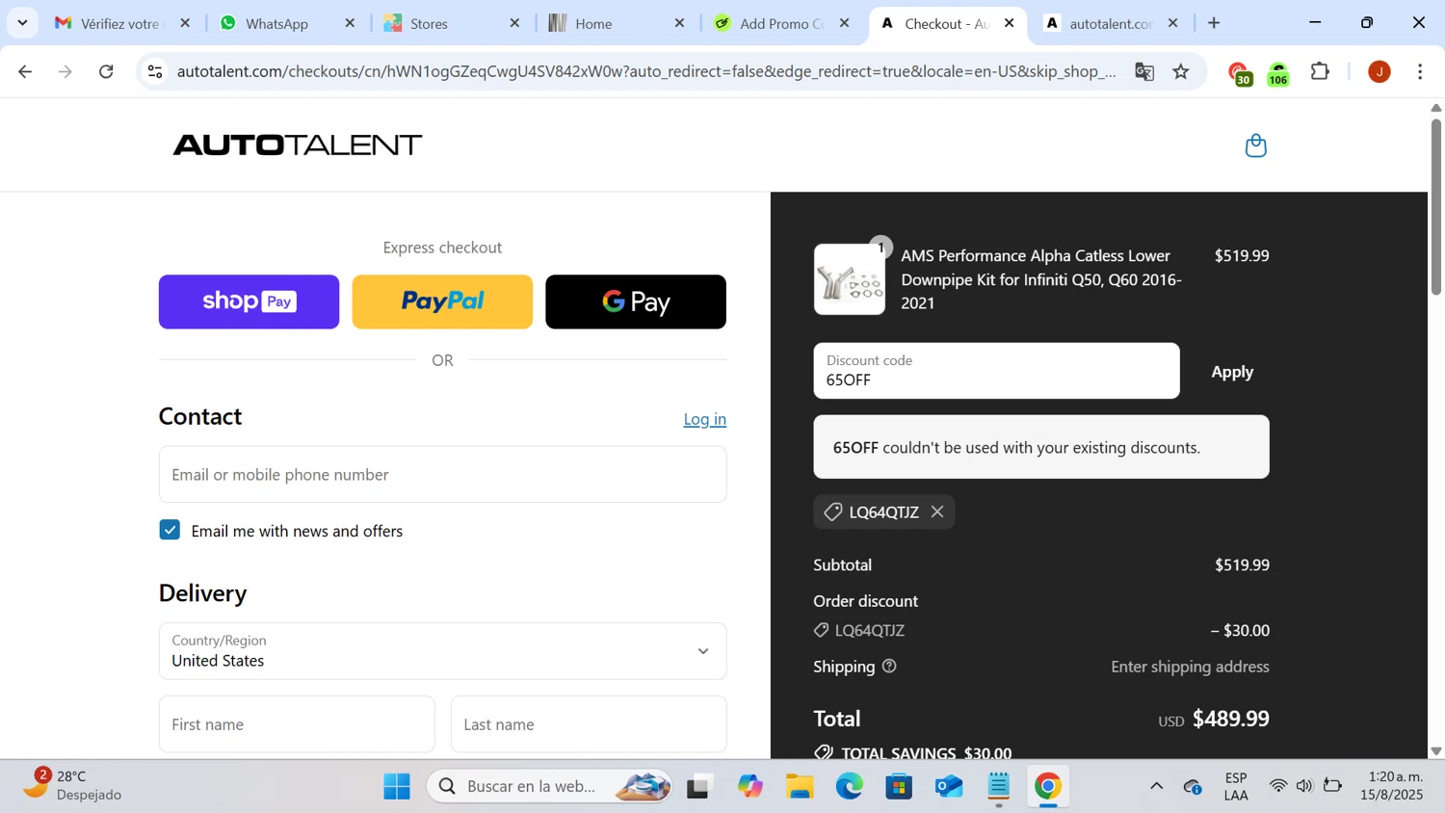Open File Explorer from the taskbar
This screenshot has width=1445, height=813.
pyautogui.click(x=800, y=787)
